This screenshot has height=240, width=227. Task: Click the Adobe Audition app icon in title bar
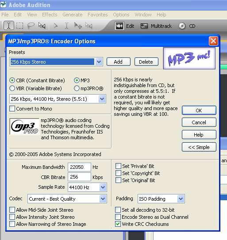(3, 4)
